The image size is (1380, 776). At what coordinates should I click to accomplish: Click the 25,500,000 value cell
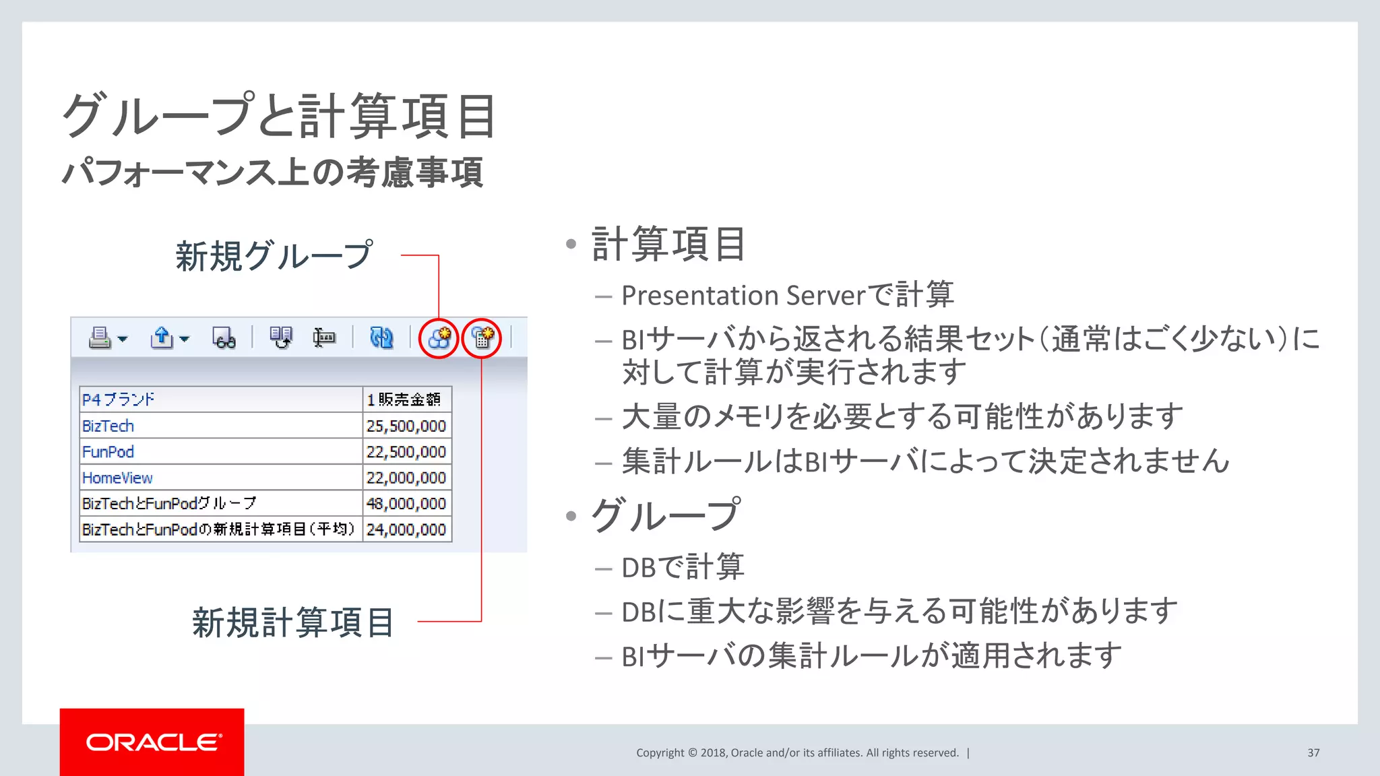point(408,426)
